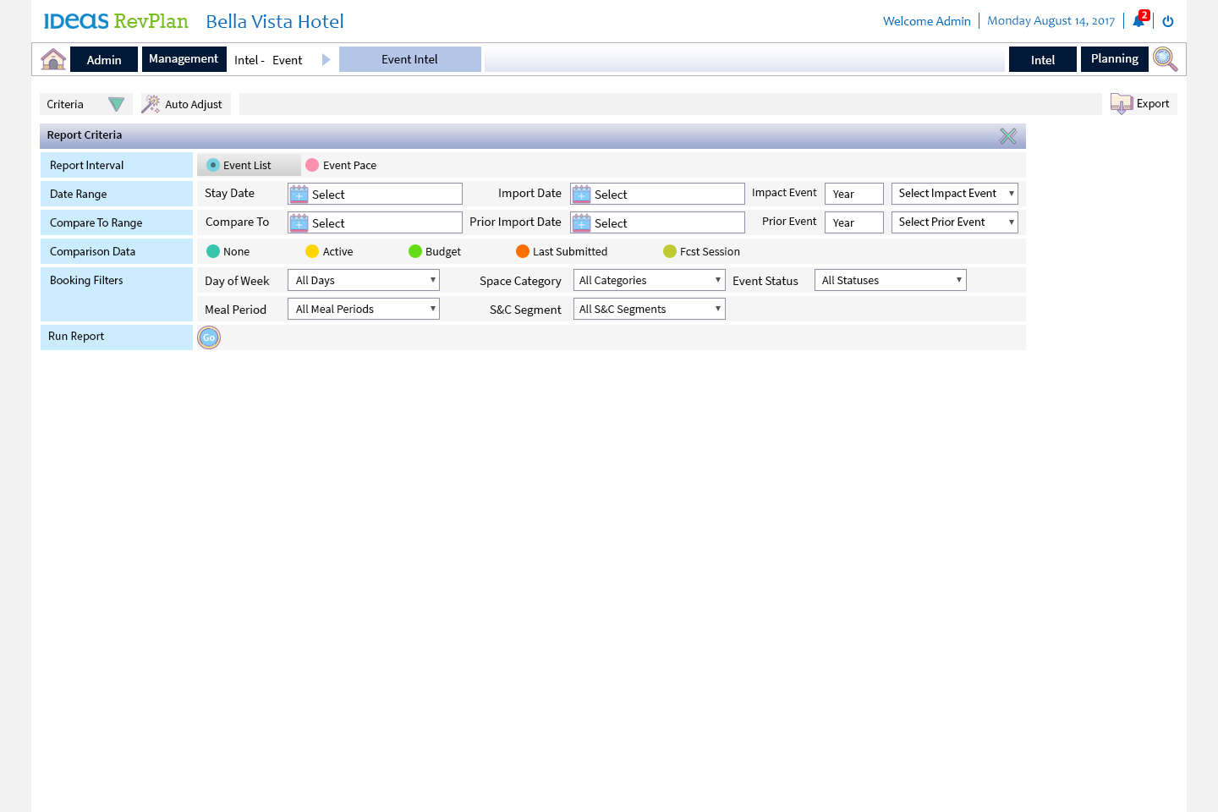Open the magnifying glass search icon
The width and height of the screenshot is (1218, 812).
[1165, 59]
